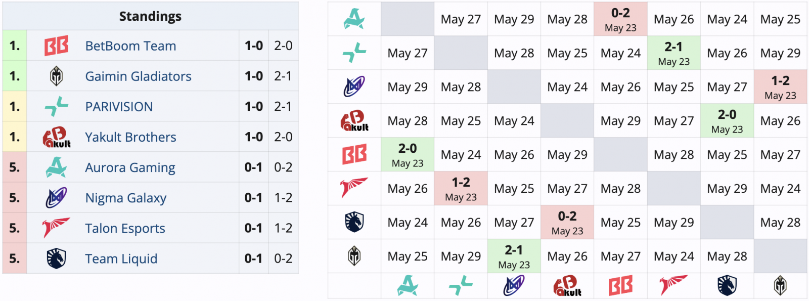Click the Aurora Gaming logo in standings
Image resolution: width=809 pixels, height=301 pixels.
(56, 167)
